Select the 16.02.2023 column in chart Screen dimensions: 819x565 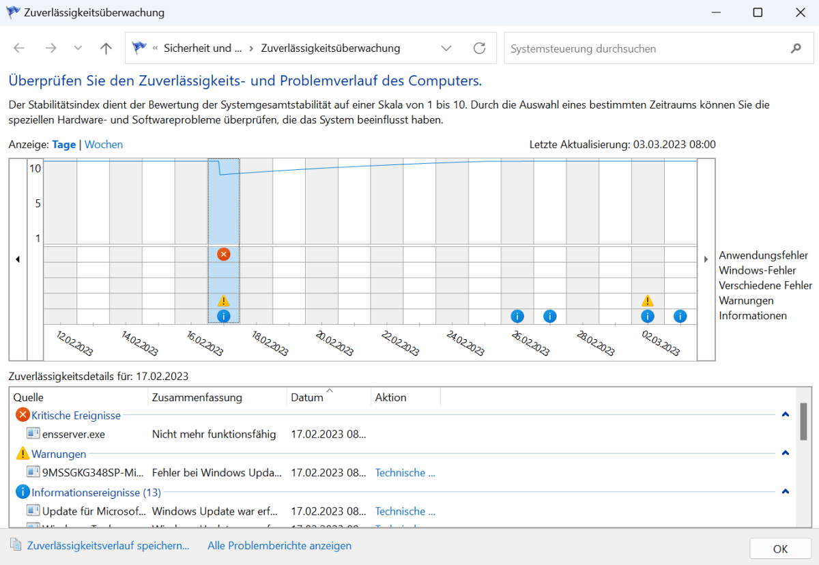pos(191,241)
